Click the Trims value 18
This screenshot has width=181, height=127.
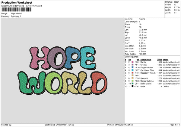pos(140,27)
